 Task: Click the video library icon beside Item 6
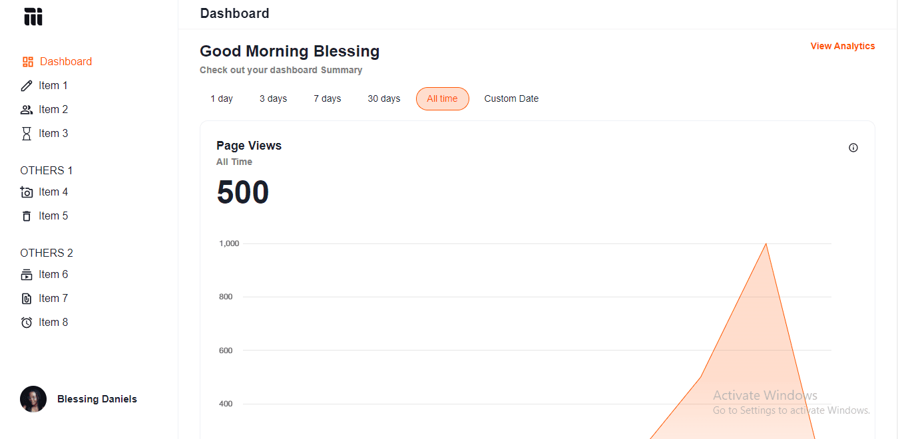(x=27, y=275)
